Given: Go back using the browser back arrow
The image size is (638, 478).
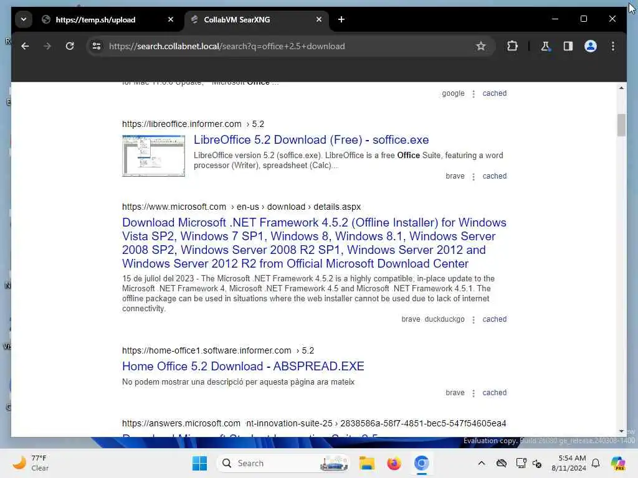Looking at the screenshot, I should click(x=25, y=46).
